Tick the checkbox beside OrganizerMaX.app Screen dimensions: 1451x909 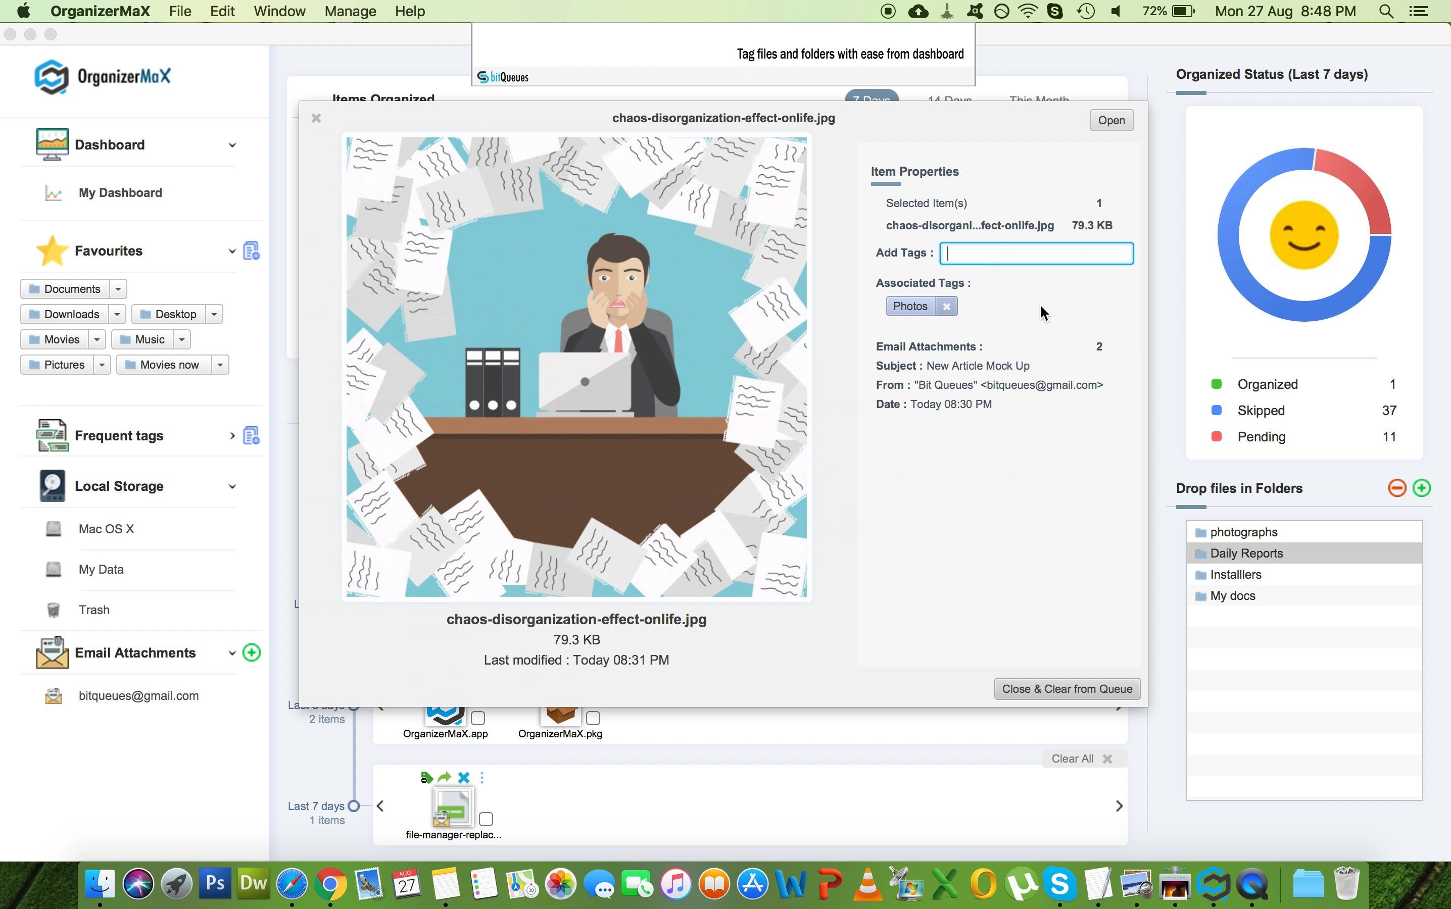click(478, 718)
